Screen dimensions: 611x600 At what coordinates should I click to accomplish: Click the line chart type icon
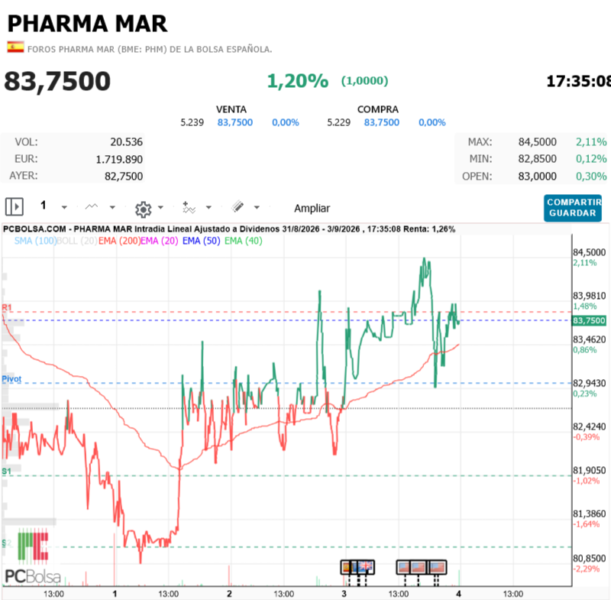92,206
